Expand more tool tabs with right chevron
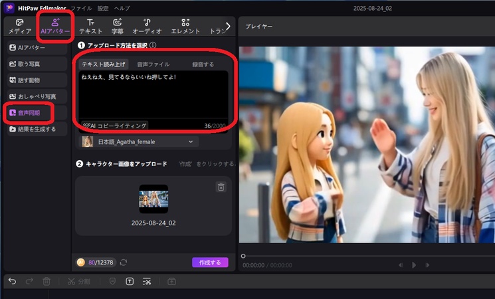Image resolution: width=495 pixels, height=299 pixels. (228, 26)
